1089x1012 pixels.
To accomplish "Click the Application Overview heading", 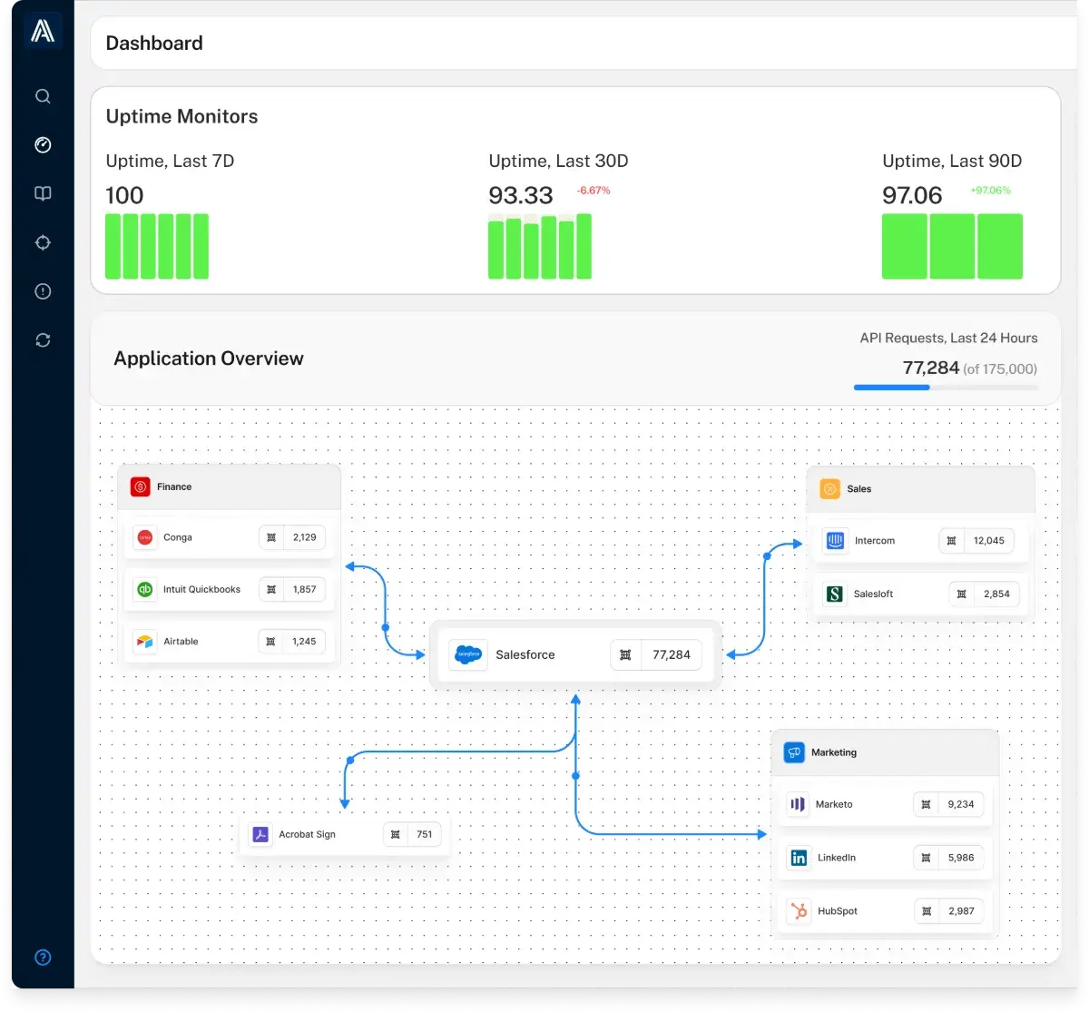I will coord(209,359).
